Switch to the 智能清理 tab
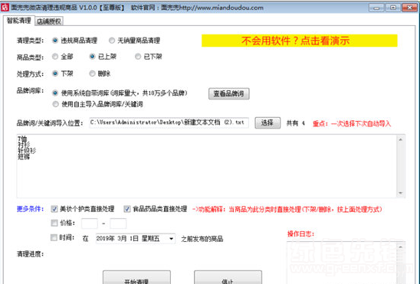The image size is (420, 284). (x=18, y=21)
